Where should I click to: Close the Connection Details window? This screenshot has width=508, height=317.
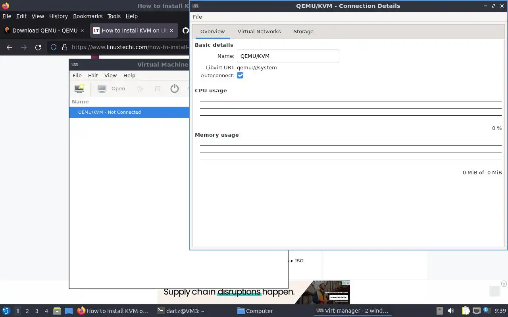pos(502,6)
